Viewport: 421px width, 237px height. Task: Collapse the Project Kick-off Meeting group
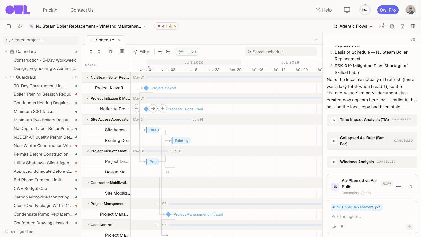click(x=88, y=151)
